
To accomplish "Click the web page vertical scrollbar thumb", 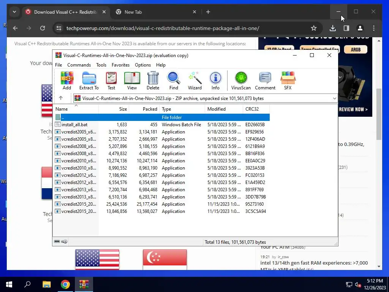I will click(379, 114).
